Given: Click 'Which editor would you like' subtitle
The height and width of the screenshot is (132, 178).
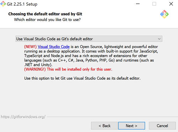Looking at the screenshot, I should pos(47,20).
